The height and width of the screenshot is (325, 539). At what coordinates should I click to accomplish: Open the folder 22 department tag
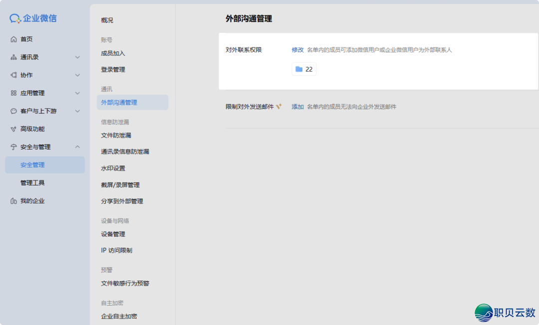tap(304, 69)
